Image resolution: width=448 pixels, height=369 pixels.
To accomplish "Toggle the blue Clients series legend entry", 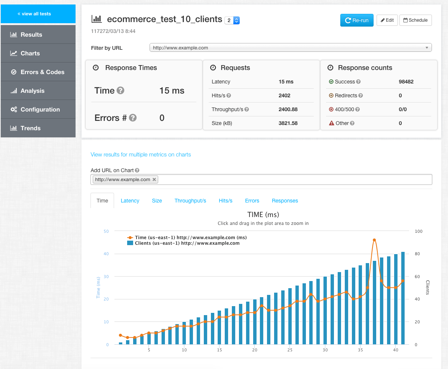I will 183,243.
